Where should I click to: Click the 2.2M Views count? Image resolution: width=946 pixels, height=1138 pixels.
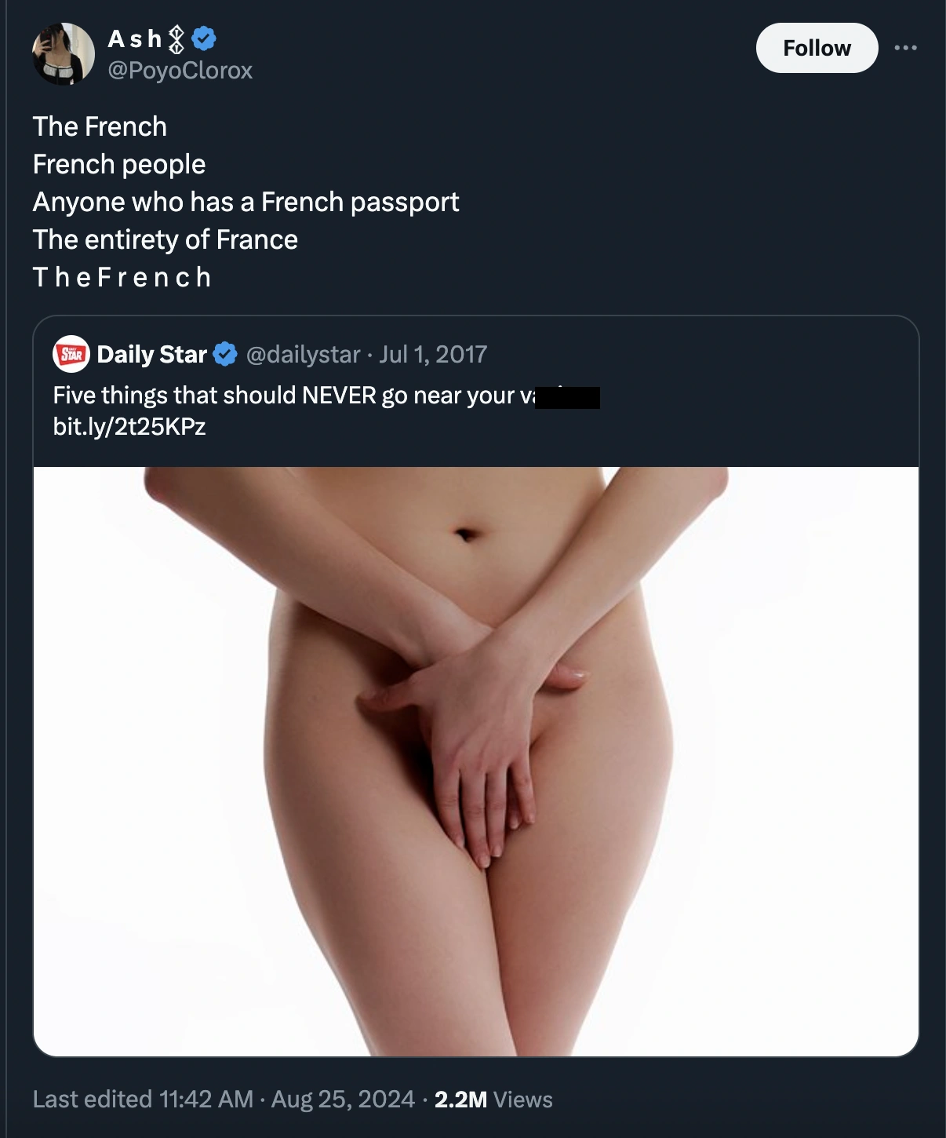pyautogui.click(x=493, y=1099)
